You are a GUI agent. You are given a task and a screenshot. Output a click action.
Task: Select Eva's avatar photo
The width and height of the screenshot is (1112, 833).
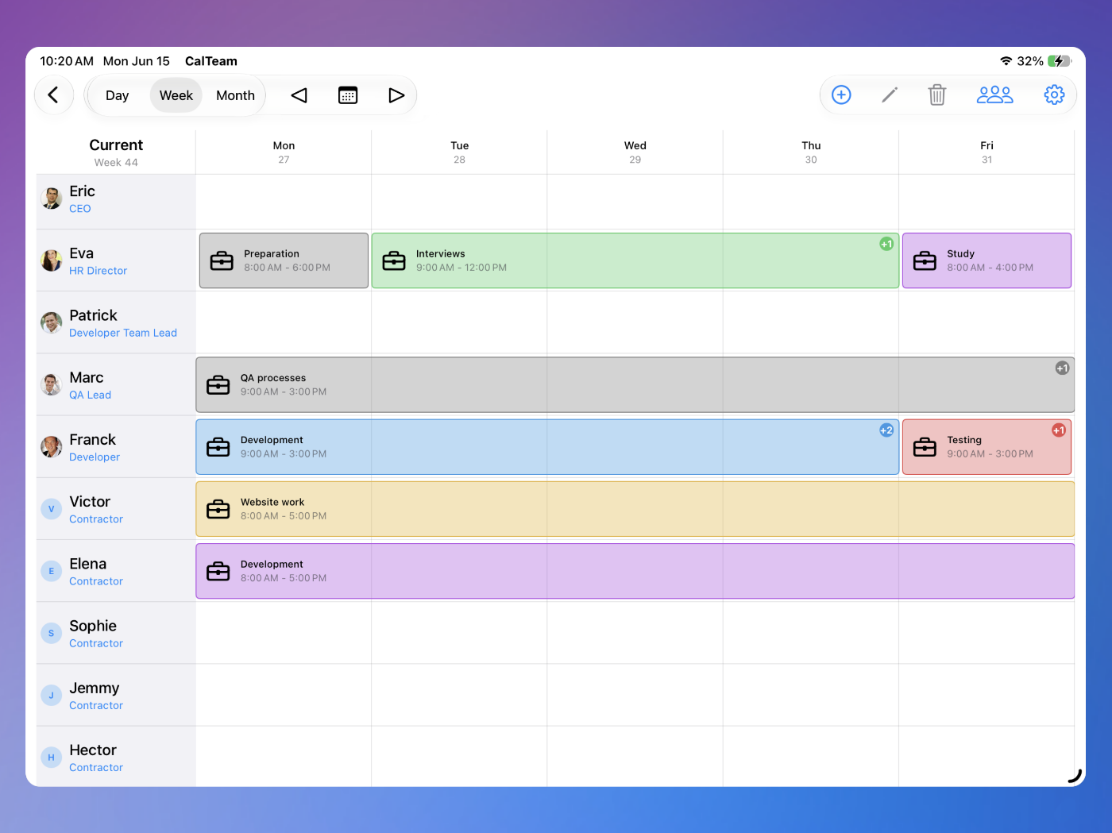pos(52,260)
